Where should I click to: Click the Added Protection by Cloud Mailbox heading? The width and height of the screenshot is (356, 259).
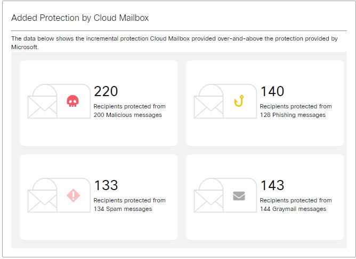pos(80,18)
